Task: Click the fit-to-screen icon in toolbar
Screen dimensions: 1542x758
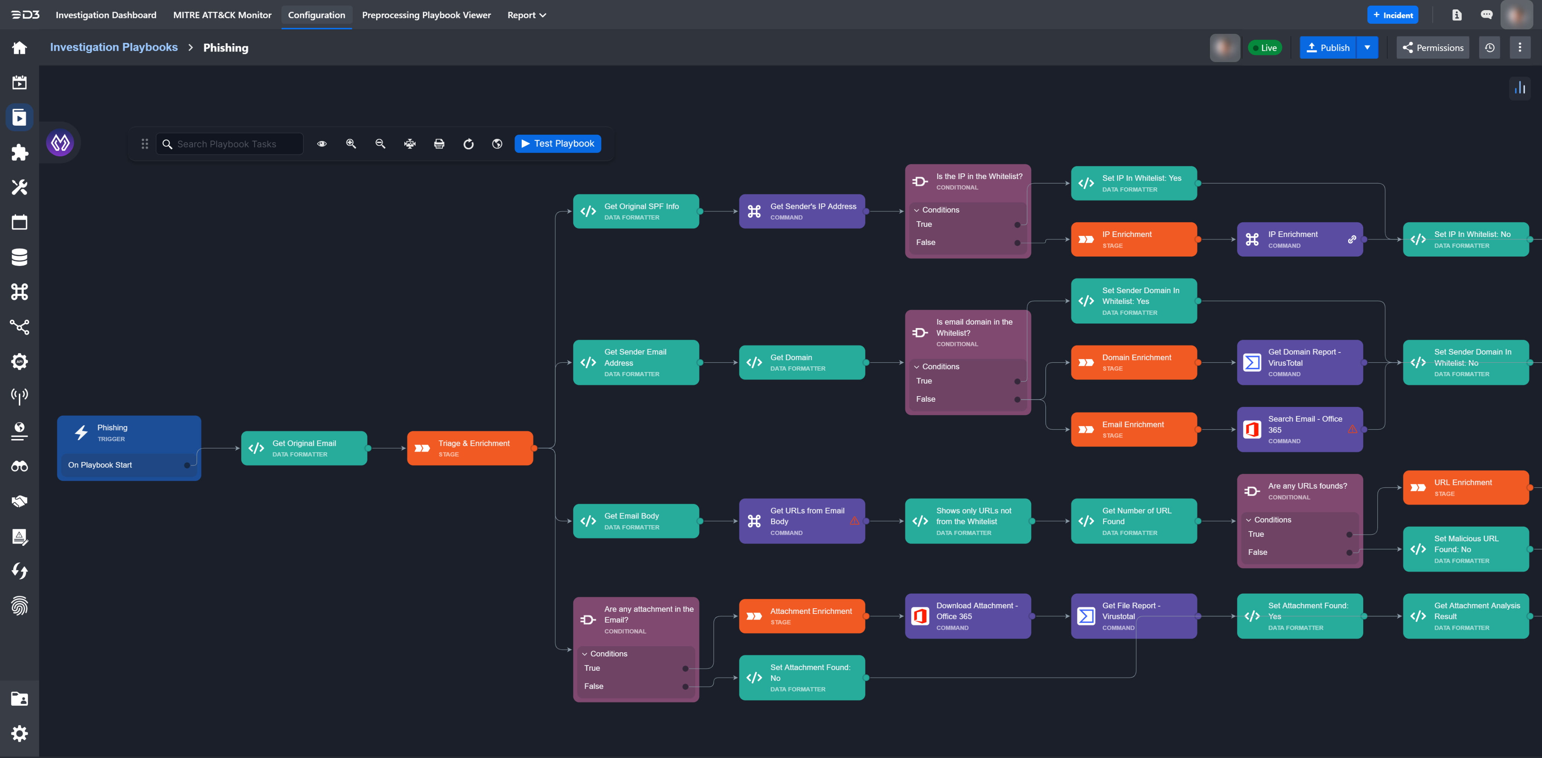Action: pyautogui.click(x=410, y=144)
